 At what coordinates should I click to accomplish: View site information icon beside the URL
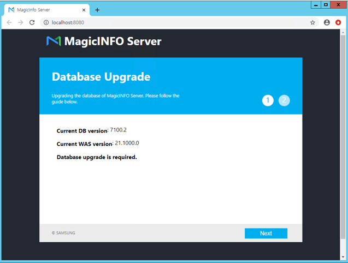pyautogui.click(x=46, y=22)
